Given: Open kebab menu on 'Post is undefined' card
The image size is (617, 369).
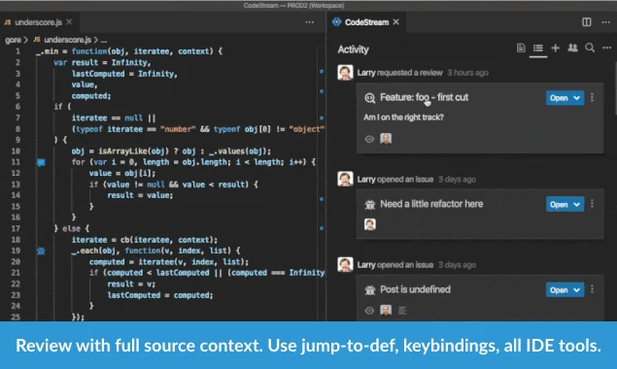Looking at the screenshot, I should [592, 289].
